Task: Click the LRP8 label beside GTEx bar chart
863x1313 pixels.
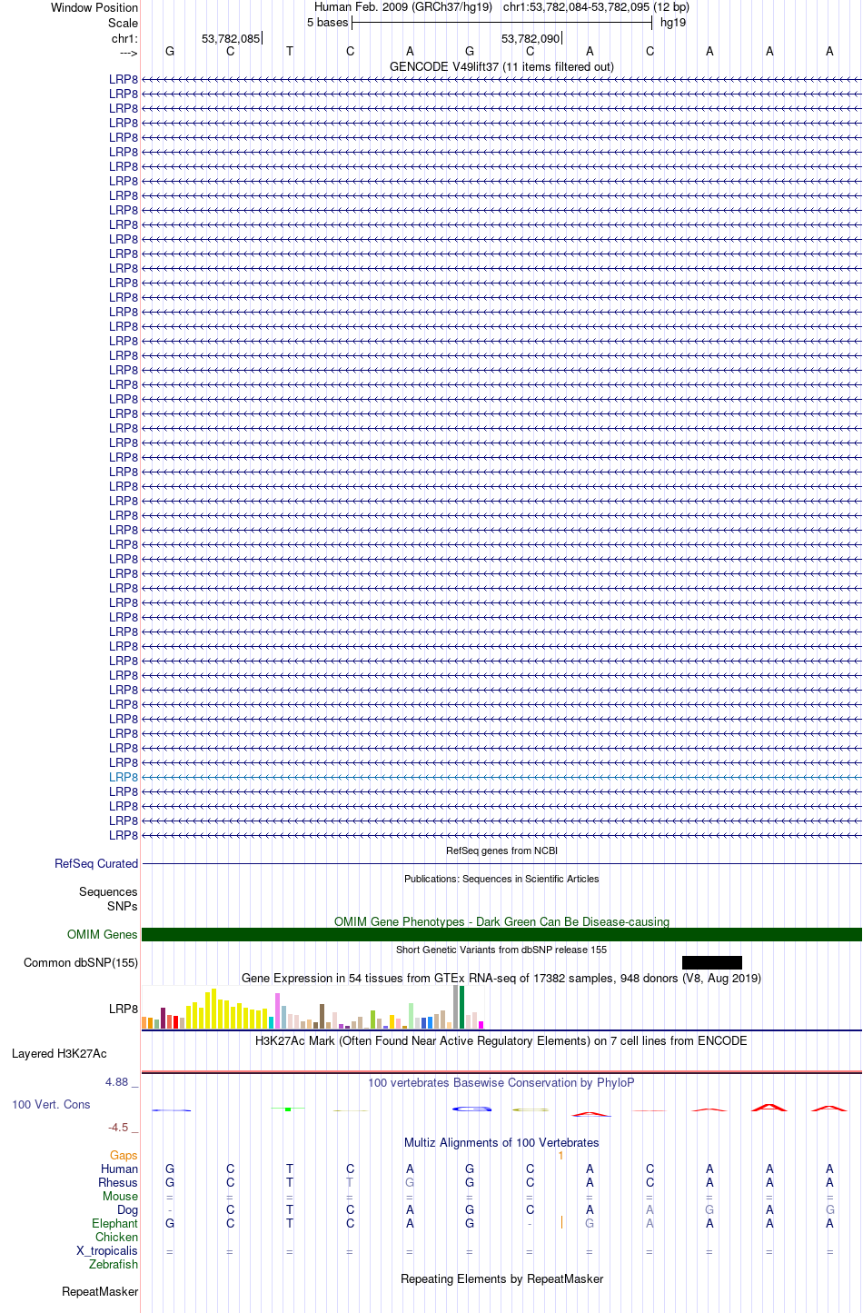Action: 124,1009
